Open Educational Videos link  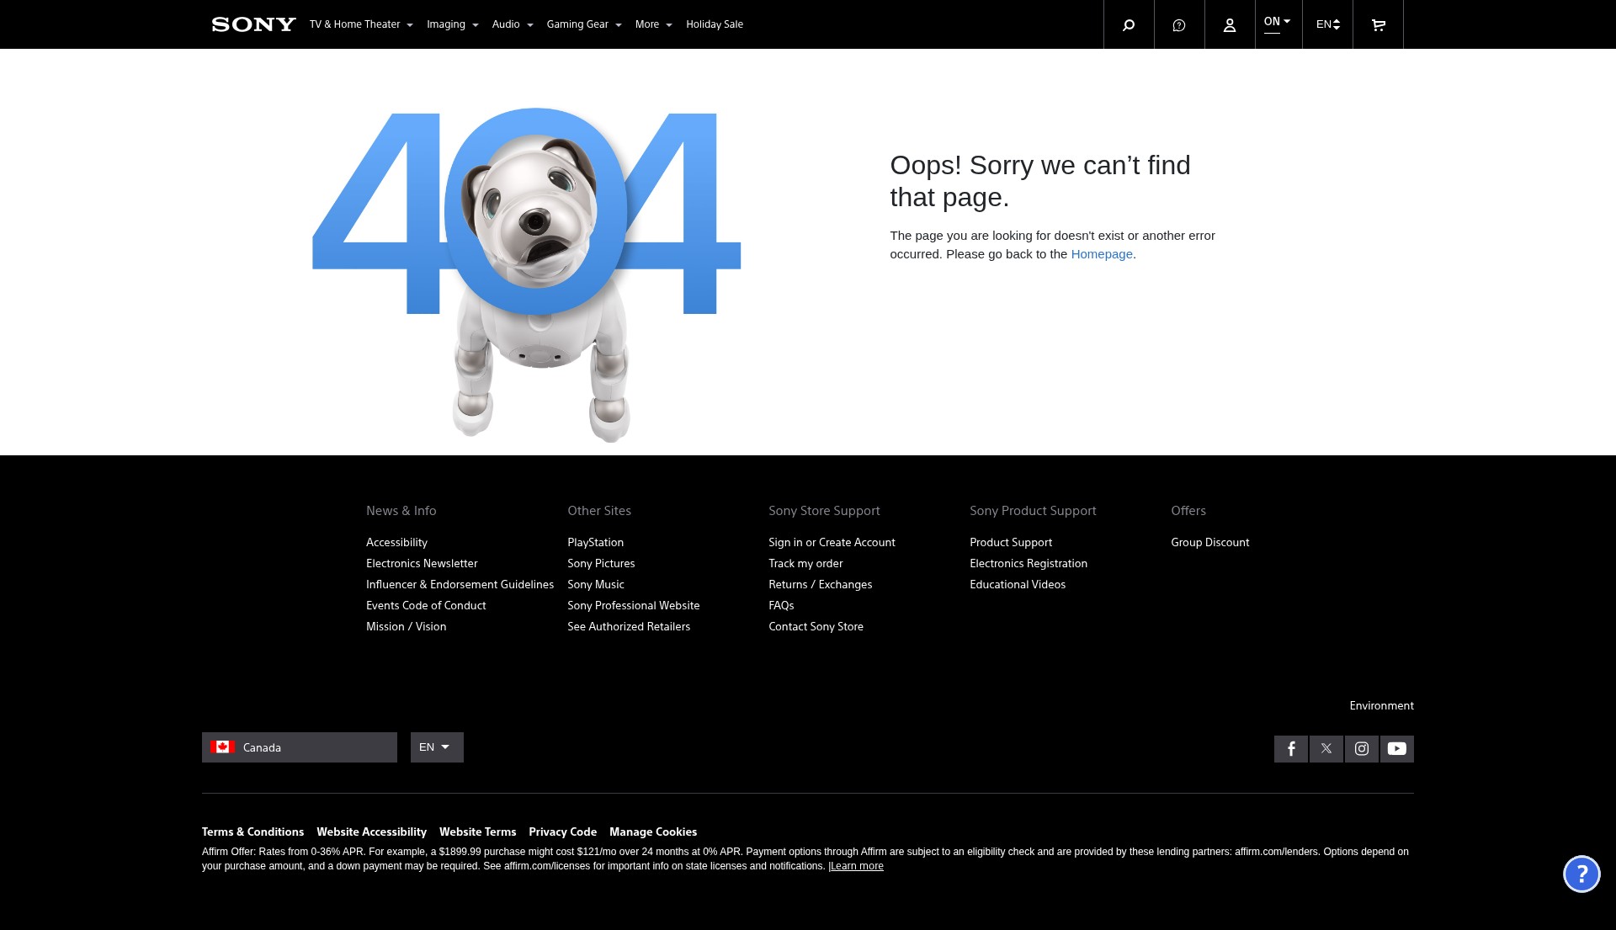pyautogui.click(x=1018, y=585)
